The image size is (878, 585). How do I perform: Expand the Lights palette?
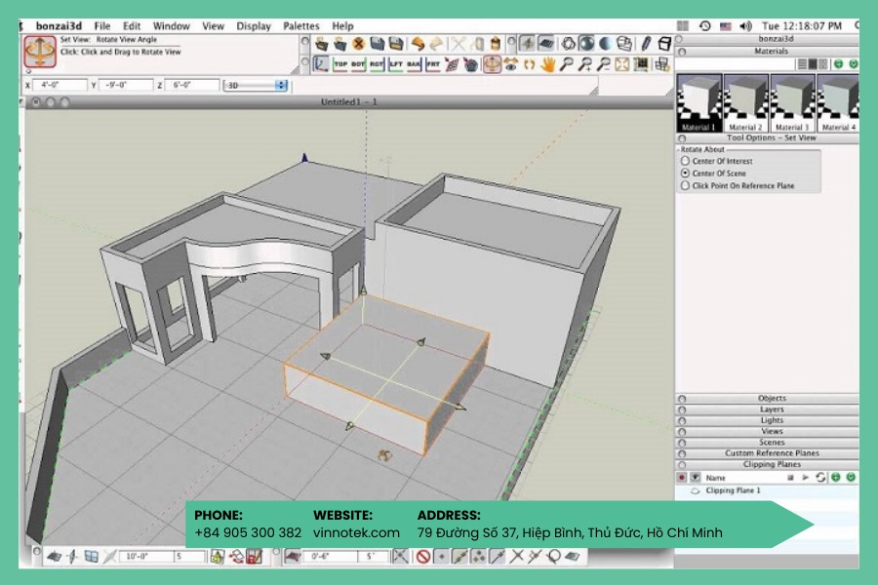682,420
